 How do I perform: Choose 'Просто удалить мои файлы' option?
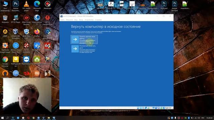click(84, 39)
